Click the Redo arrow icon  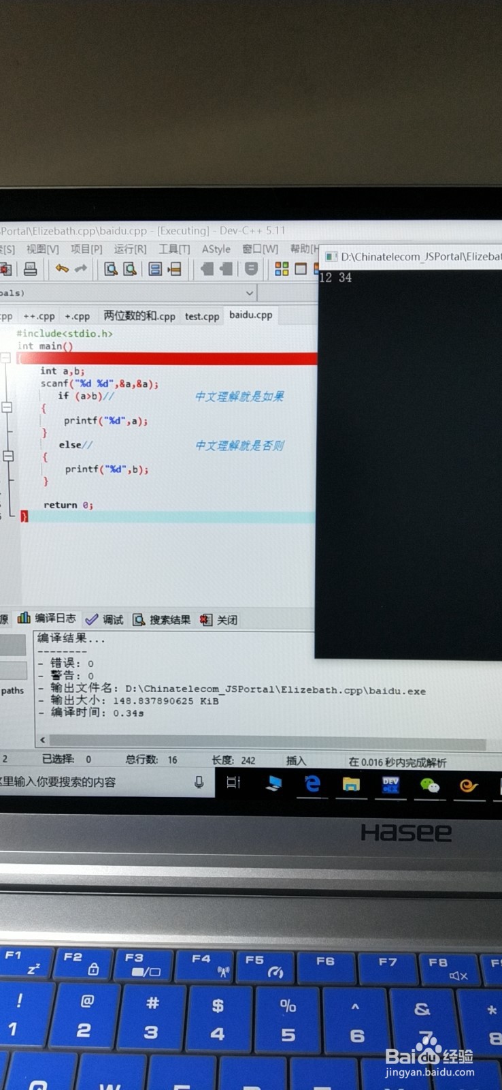pos(81,269)
